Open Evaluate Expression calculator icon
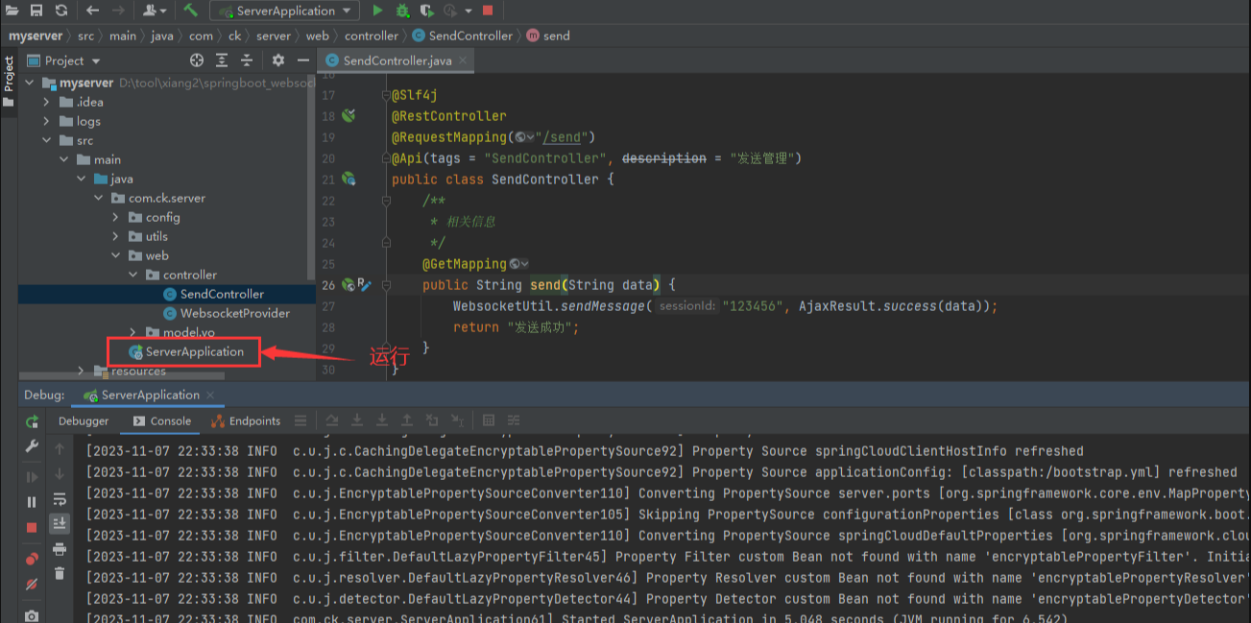This screenshot has width=1251, height=623. pyautogui.click(x=489, y=420)
